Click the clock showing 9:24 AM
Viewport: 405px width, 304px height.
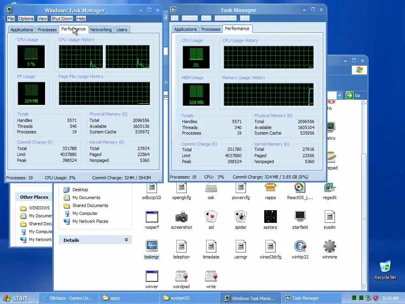tap(390, 298)
